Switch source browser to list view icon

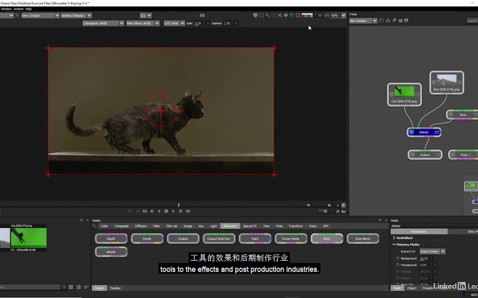71,287
